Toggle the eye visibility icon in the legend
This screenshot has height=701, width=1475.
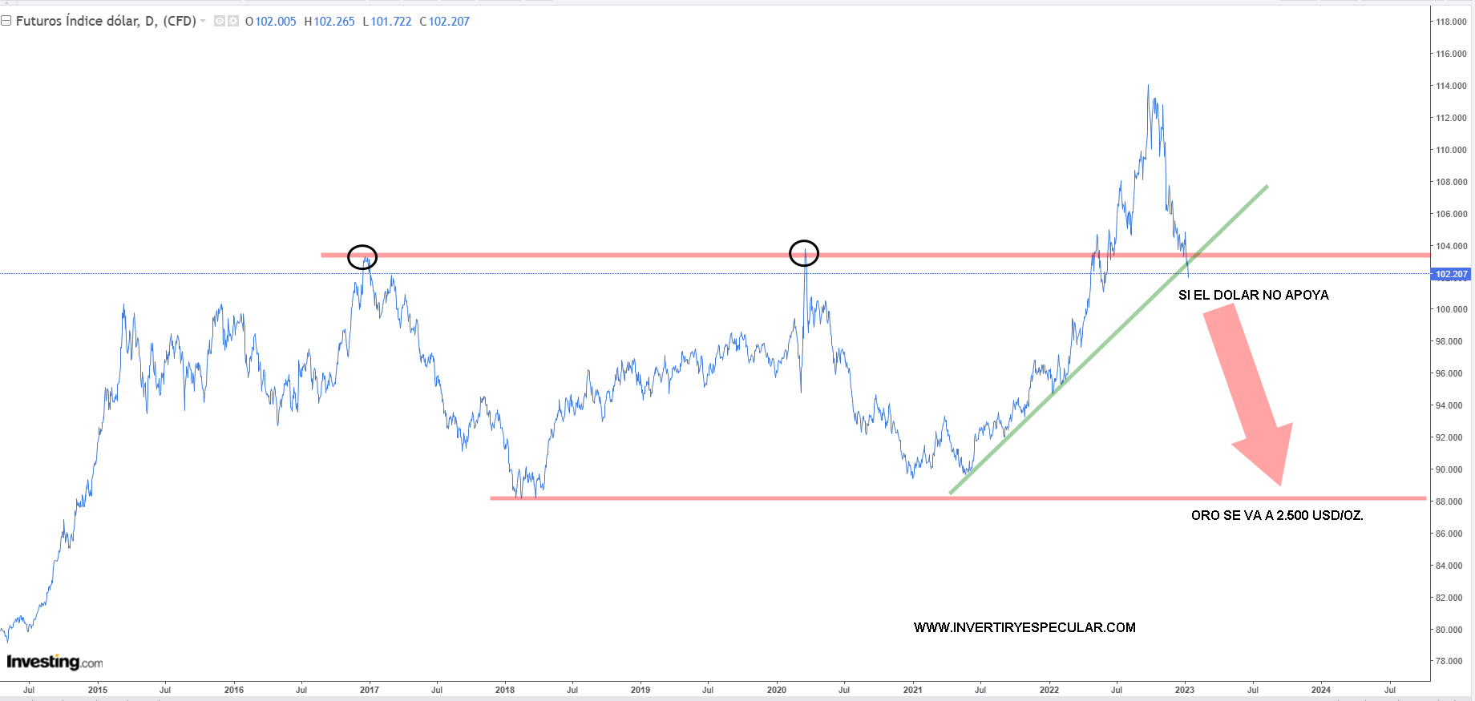pos(220,21)
